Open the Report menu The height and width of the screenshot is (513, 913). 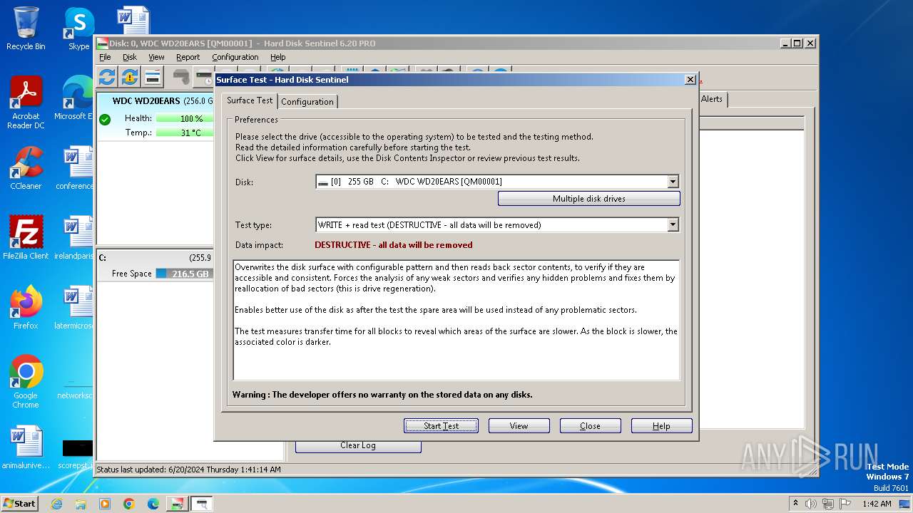188,57
